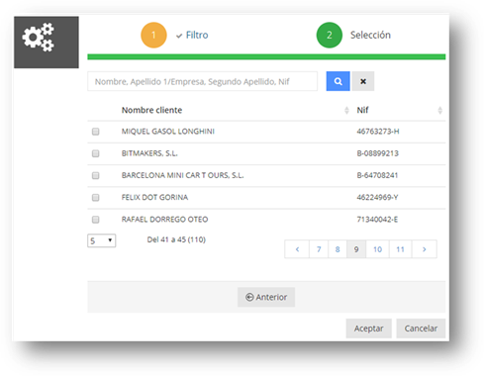The image size is (484, 376).
Task: Go to next page arrow in pagination
Action: tap(425, 249)
